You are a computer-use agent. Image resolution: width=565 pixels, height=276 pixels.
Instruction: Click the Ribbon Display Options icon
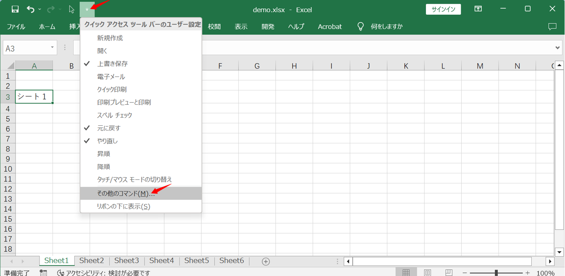point(478,9)
